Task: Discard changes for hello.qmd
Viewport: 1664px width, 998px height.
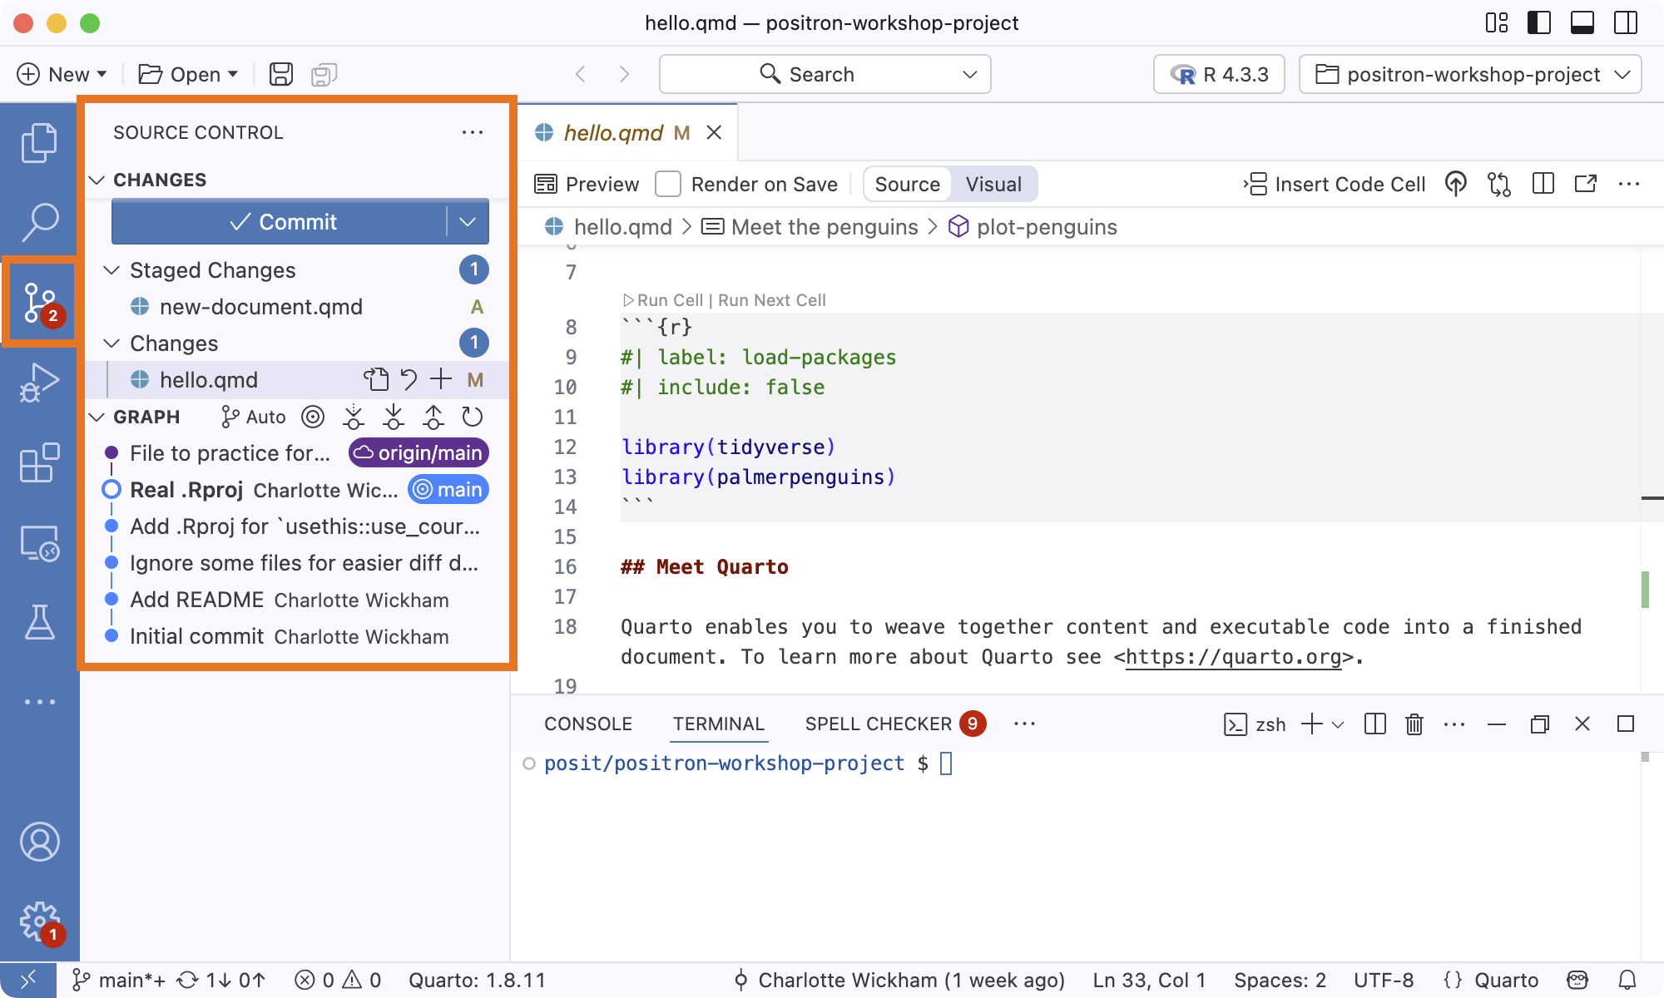Action: click(x=409, y=380)
